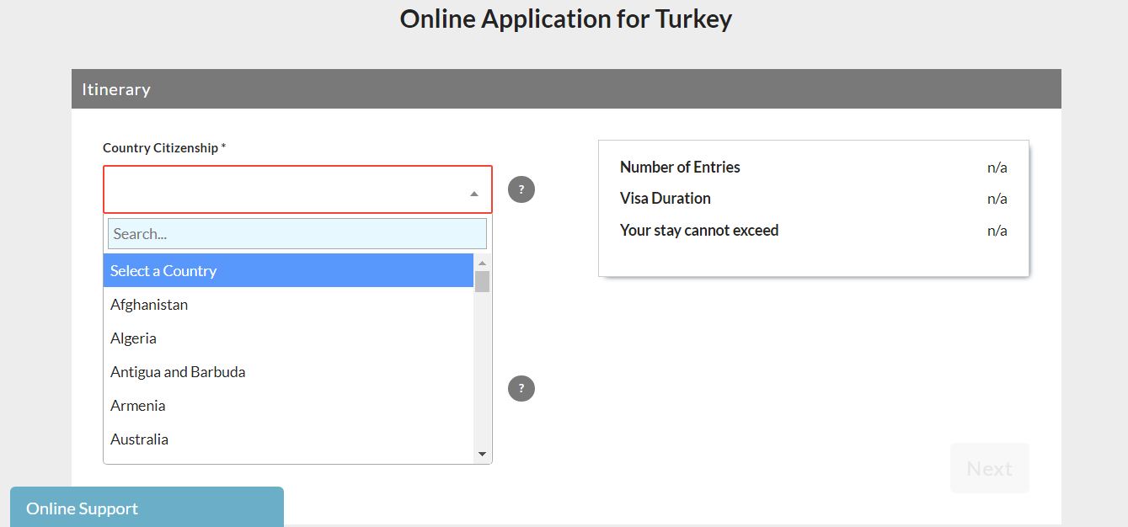
Task: Click the help icon next to Armenia row
Action: (521, 388)
